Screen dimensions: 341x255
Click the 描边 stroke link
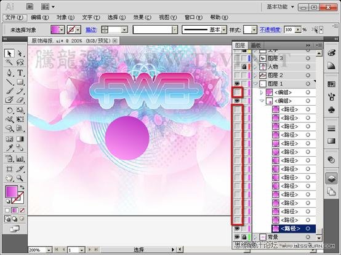point(91,29)
